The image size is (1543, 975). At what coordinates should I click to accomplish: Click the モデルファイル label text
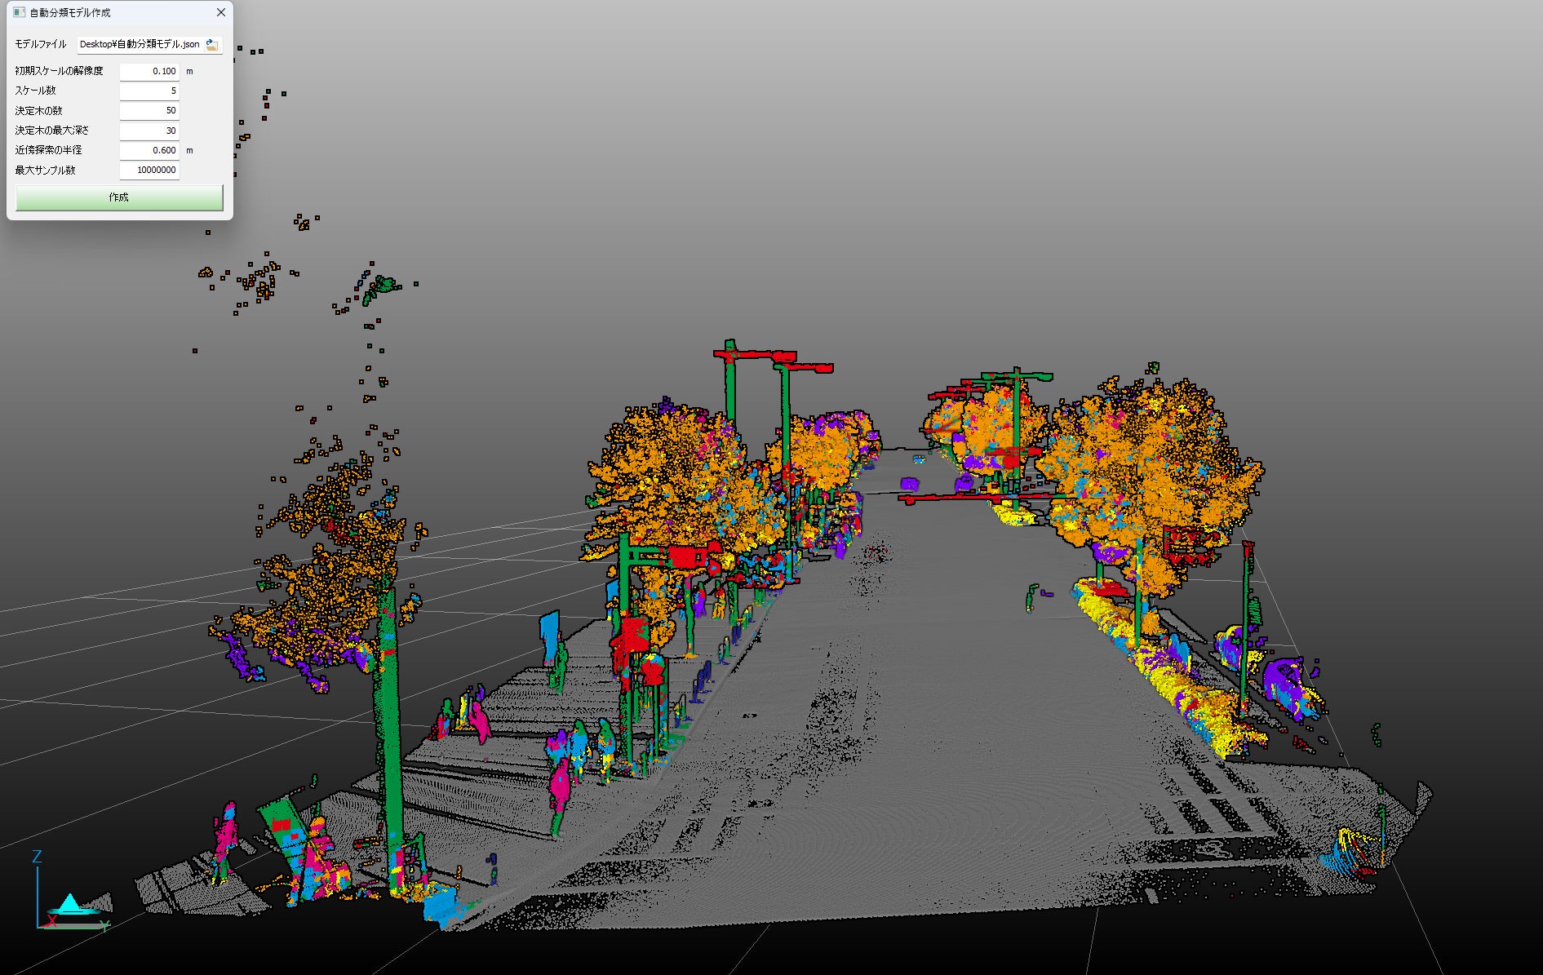(x=41, y=44)
